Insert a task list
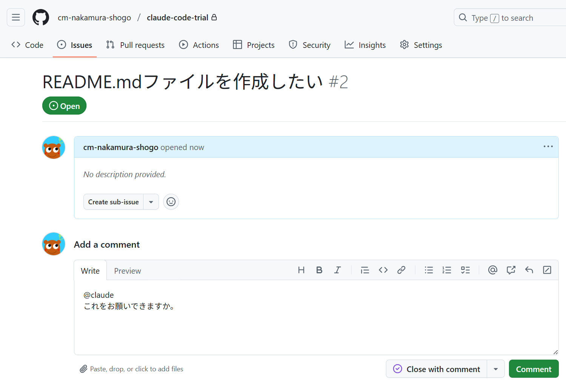This screenshot has width=566, height=386. [x=465, y=270]
